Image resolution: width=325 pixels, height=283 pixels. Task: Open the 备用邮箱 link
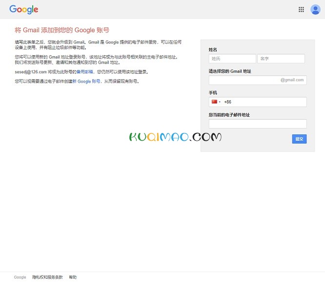coord(84,72)
